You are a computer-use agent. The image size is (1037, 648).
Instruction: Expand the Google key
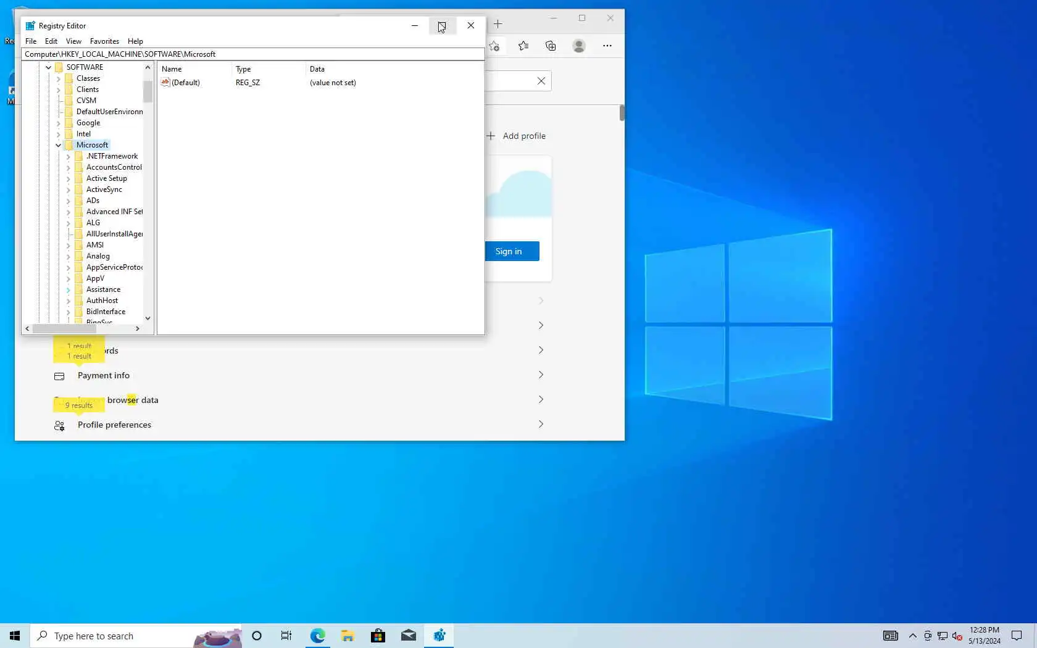[x=59, y=123]
